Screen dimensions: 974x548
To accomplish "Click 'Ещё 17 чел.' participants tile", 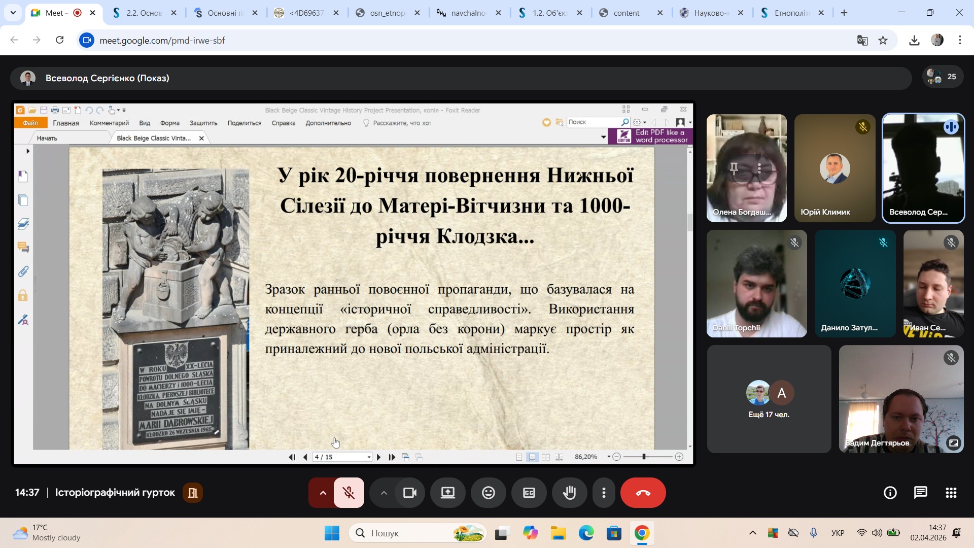I will point(769,399).
